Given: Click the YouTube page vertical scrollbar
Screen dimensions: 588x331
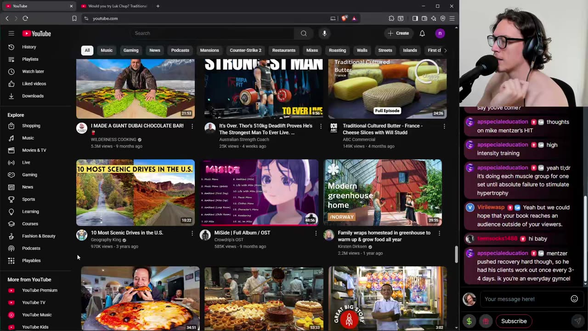Looking at the screenshot, I should click(456, 254).
